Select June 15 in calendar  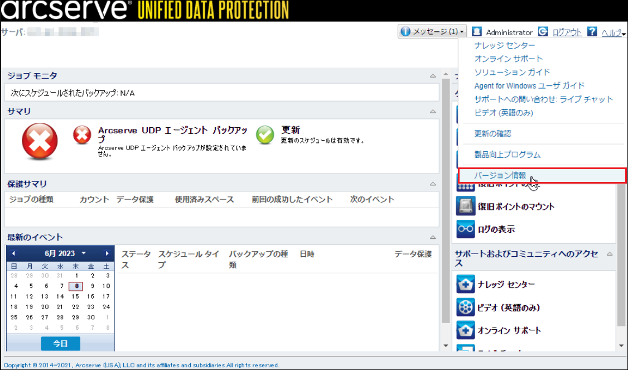[75, 297]
